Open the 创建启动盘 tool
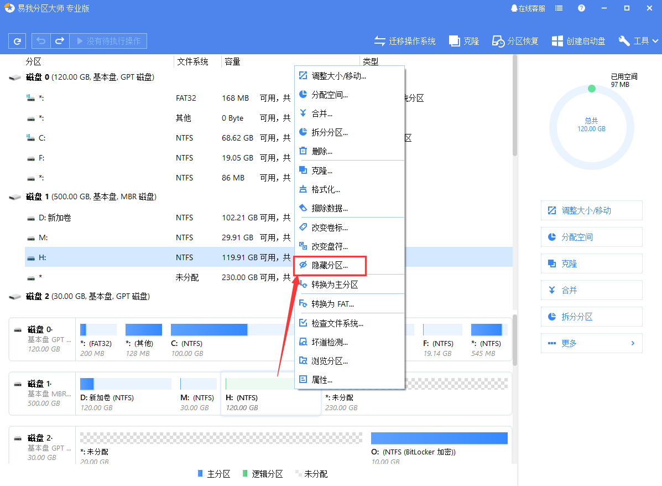This screenshot has width=662, height=486. (578, 41)
